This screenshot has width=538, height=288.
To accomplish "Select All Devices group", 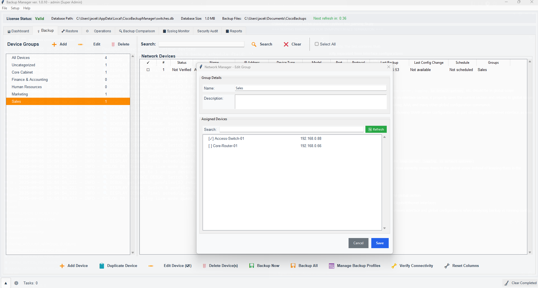I will coord(68,58).
